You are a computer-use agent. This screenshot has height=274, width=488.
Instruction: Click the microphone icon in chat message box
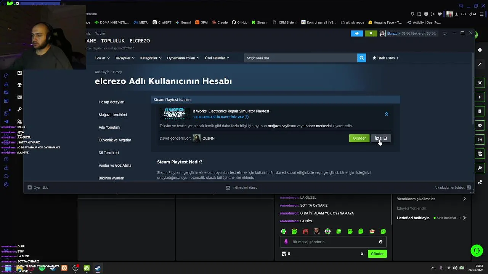[286, 242]
